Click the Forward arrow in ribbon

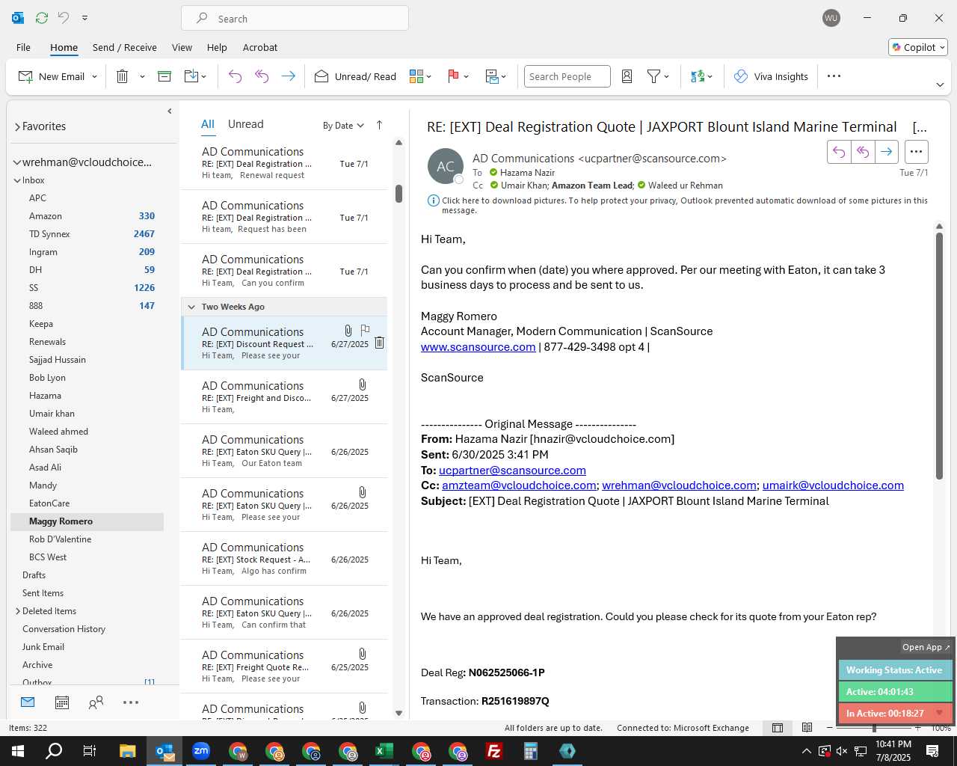tap(288, 76)
